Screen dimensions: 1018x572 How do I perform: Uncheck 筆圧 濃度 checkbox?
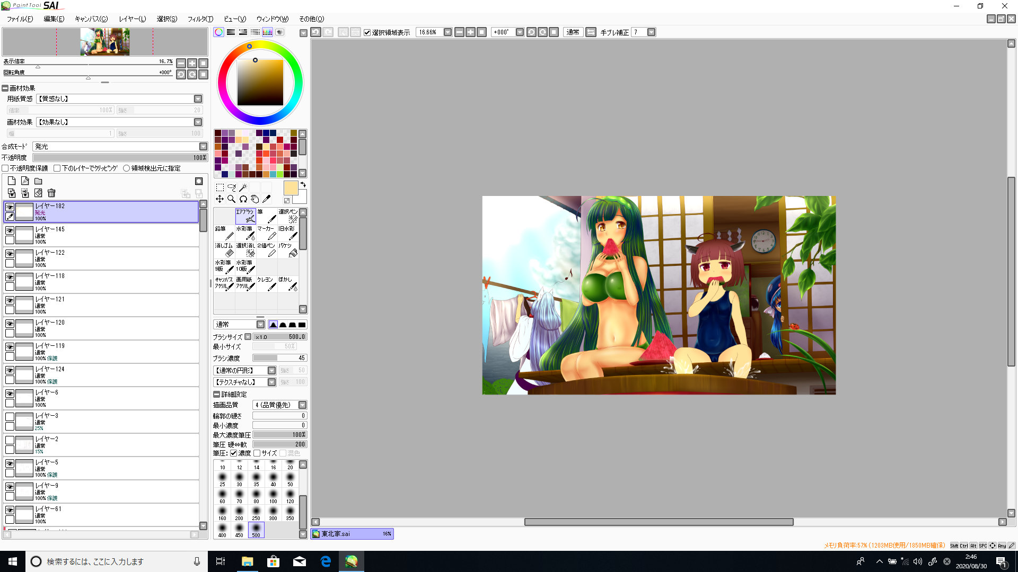(233, 453)
